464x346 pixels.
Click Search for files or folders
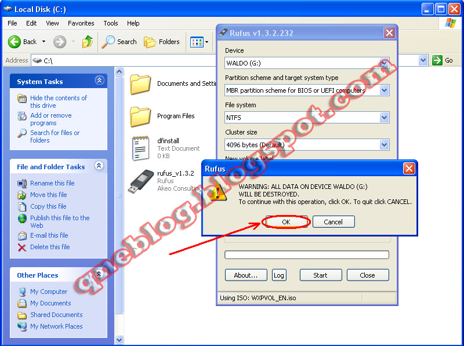coord(55,137)
